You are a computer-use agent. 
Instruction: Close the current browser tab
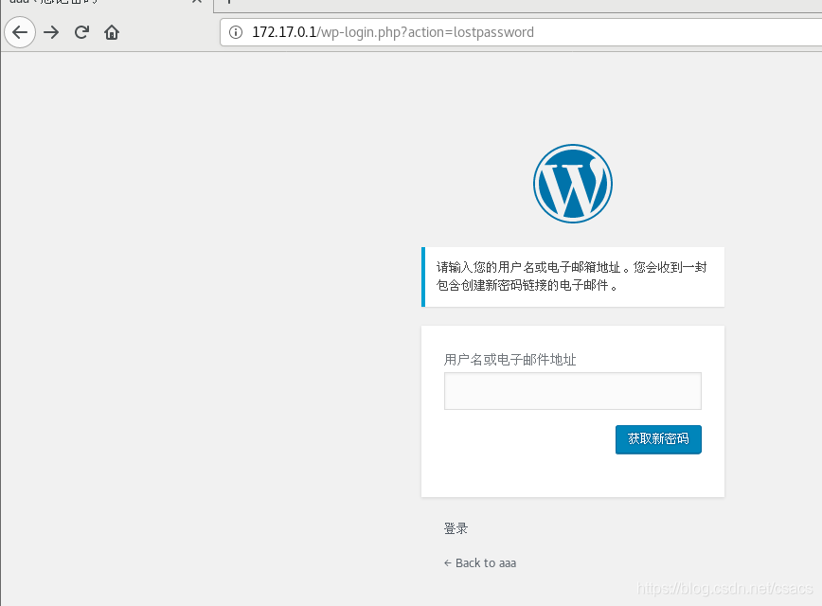point(197,2)
